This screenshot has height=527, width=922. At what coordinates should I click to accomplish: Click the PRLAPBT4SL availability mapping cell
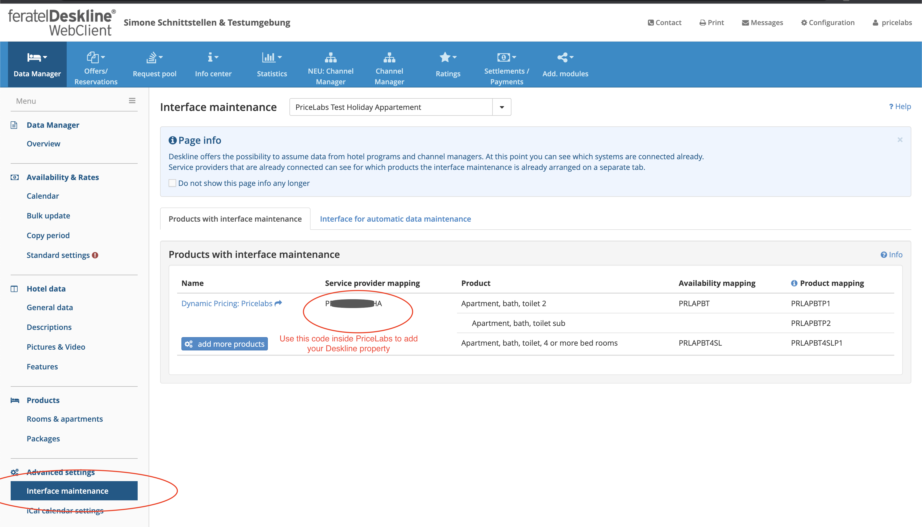[x=700, y=343]
